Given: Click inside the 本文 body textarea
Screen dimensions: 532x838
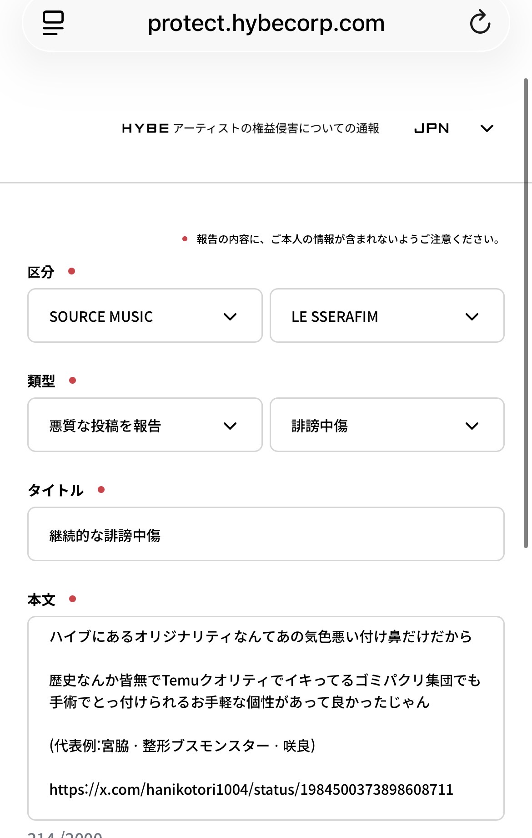Looking at the screenshot, I should tap(266, 724).
